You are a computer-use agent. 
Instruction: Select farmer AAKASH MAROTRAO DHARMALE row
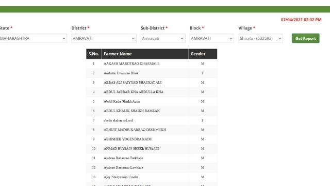coord(152,64)
